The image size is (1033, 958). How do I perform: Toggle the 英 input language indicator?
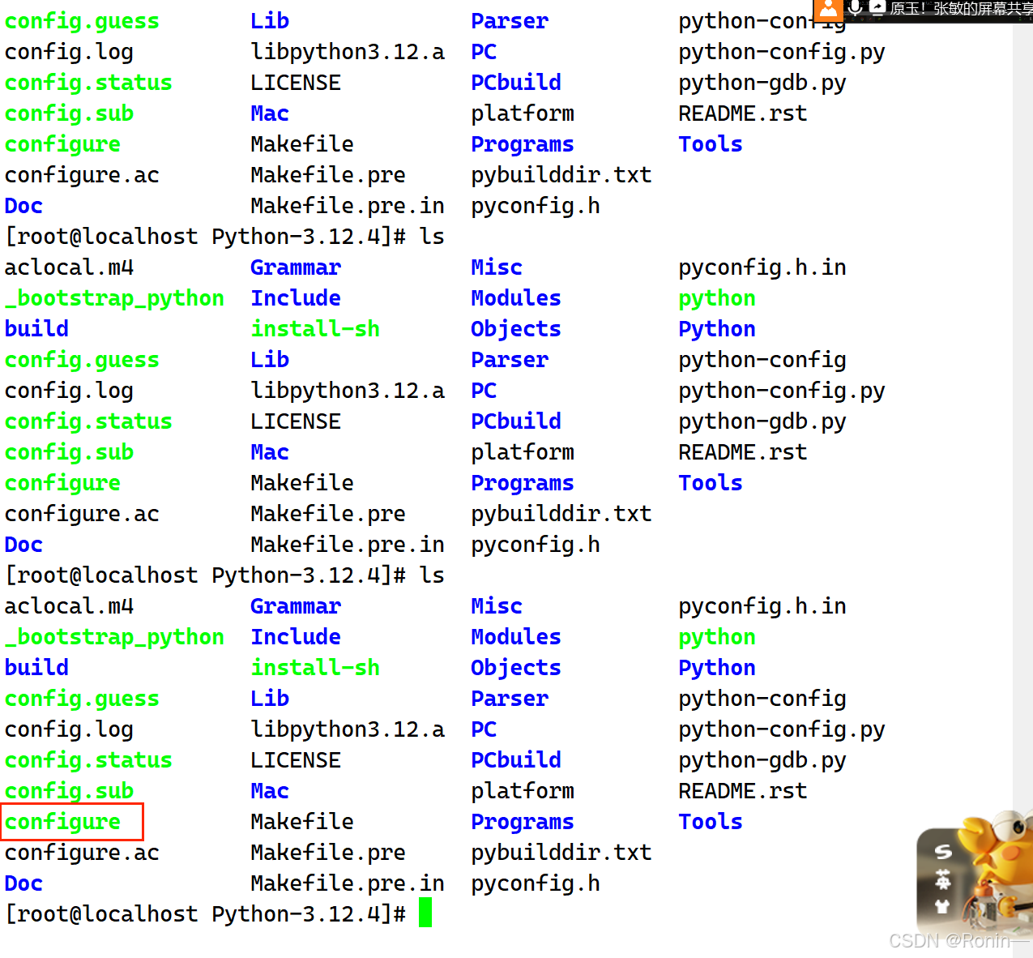(x=943, y=879)
